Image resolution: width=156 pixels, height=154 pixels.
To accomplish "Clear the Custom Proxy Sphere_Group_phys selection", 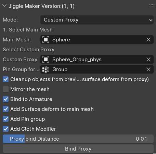I will pyautogui.click(x=148, y=60).
